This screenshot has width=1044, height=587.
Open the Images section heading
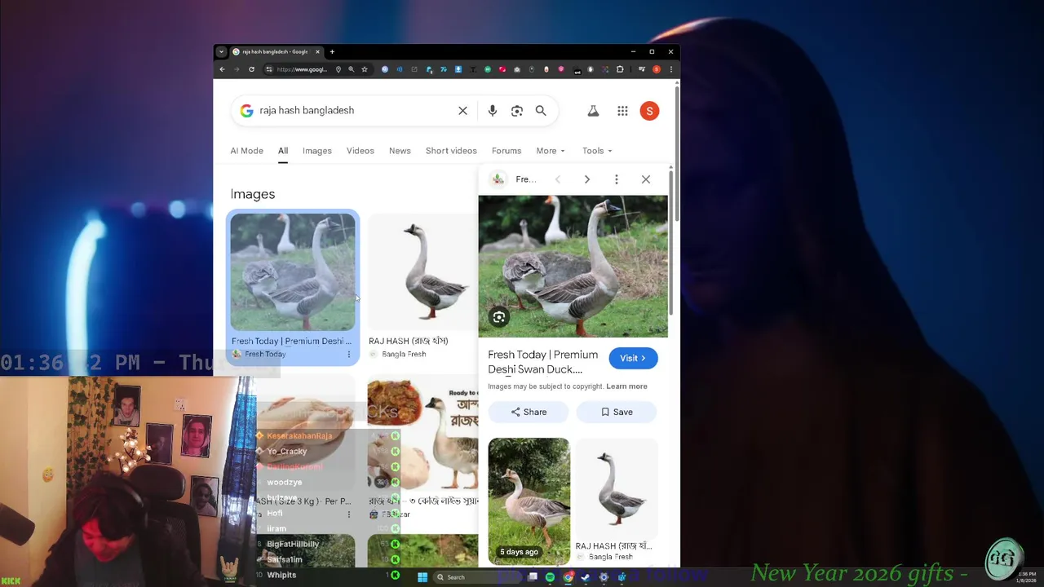253,194
